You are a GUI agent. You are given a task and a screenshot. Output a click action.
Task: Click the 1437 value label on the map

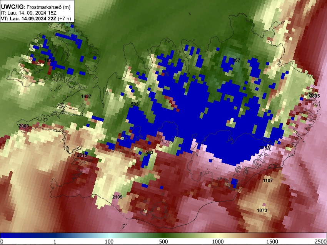coord(86,96)
